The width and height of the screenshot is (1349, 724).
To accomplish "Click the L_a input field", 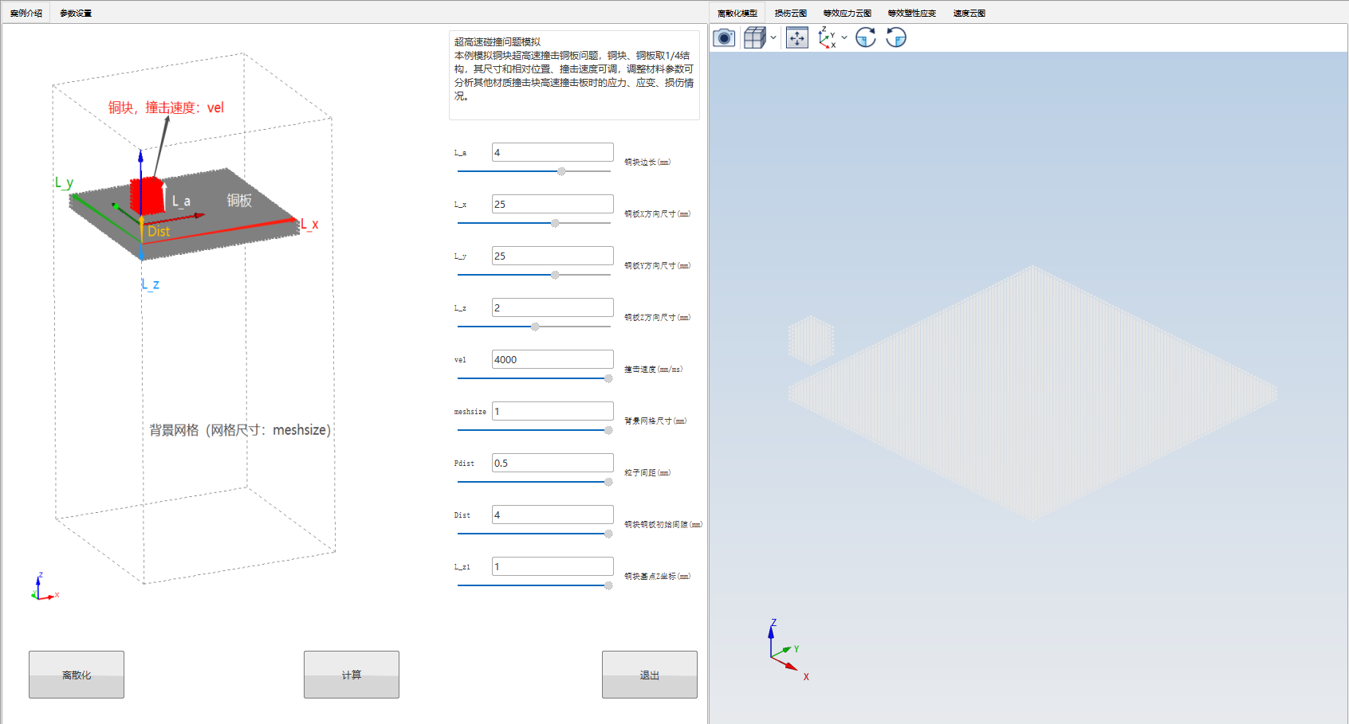I will click(x=553, y=152).
